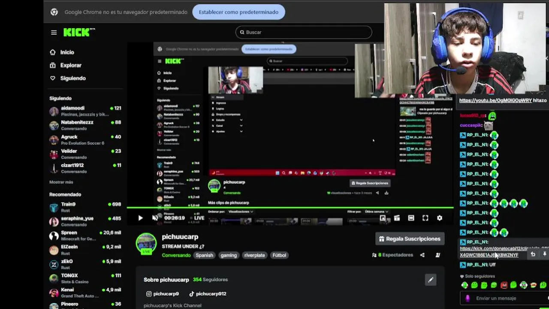Open cizart1912 channel in sidebar
Image resolution: width=549 pixels, height=309 pixels.
[85, 168]
